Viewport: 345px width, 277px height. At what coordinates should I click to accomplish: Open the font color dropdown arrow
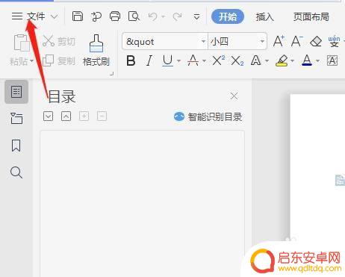coord(318,60)
